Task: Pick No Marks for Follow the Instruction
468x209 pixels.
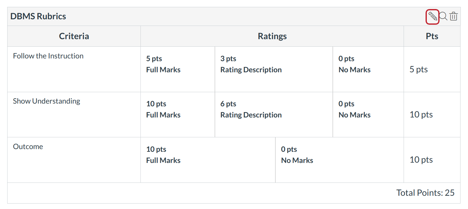Action: 354,64
